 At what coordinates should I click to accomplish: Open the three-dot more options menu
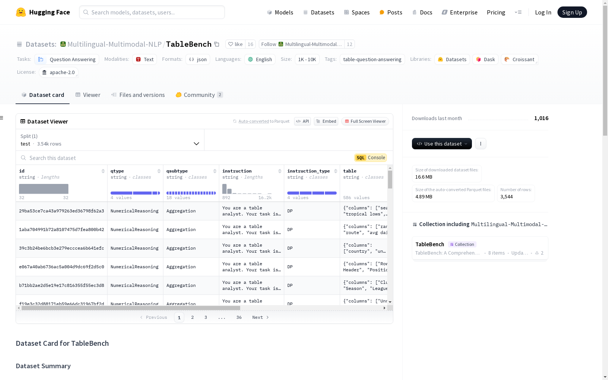point(481,144)
